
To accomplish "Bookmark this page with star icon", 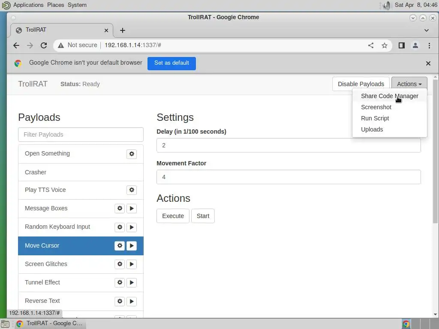I will coord(385,45).
